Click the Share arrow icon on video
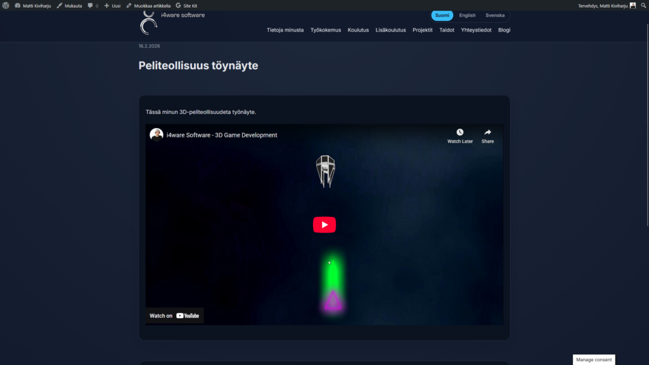The image size is (649, 365). (x=487, y=132)
